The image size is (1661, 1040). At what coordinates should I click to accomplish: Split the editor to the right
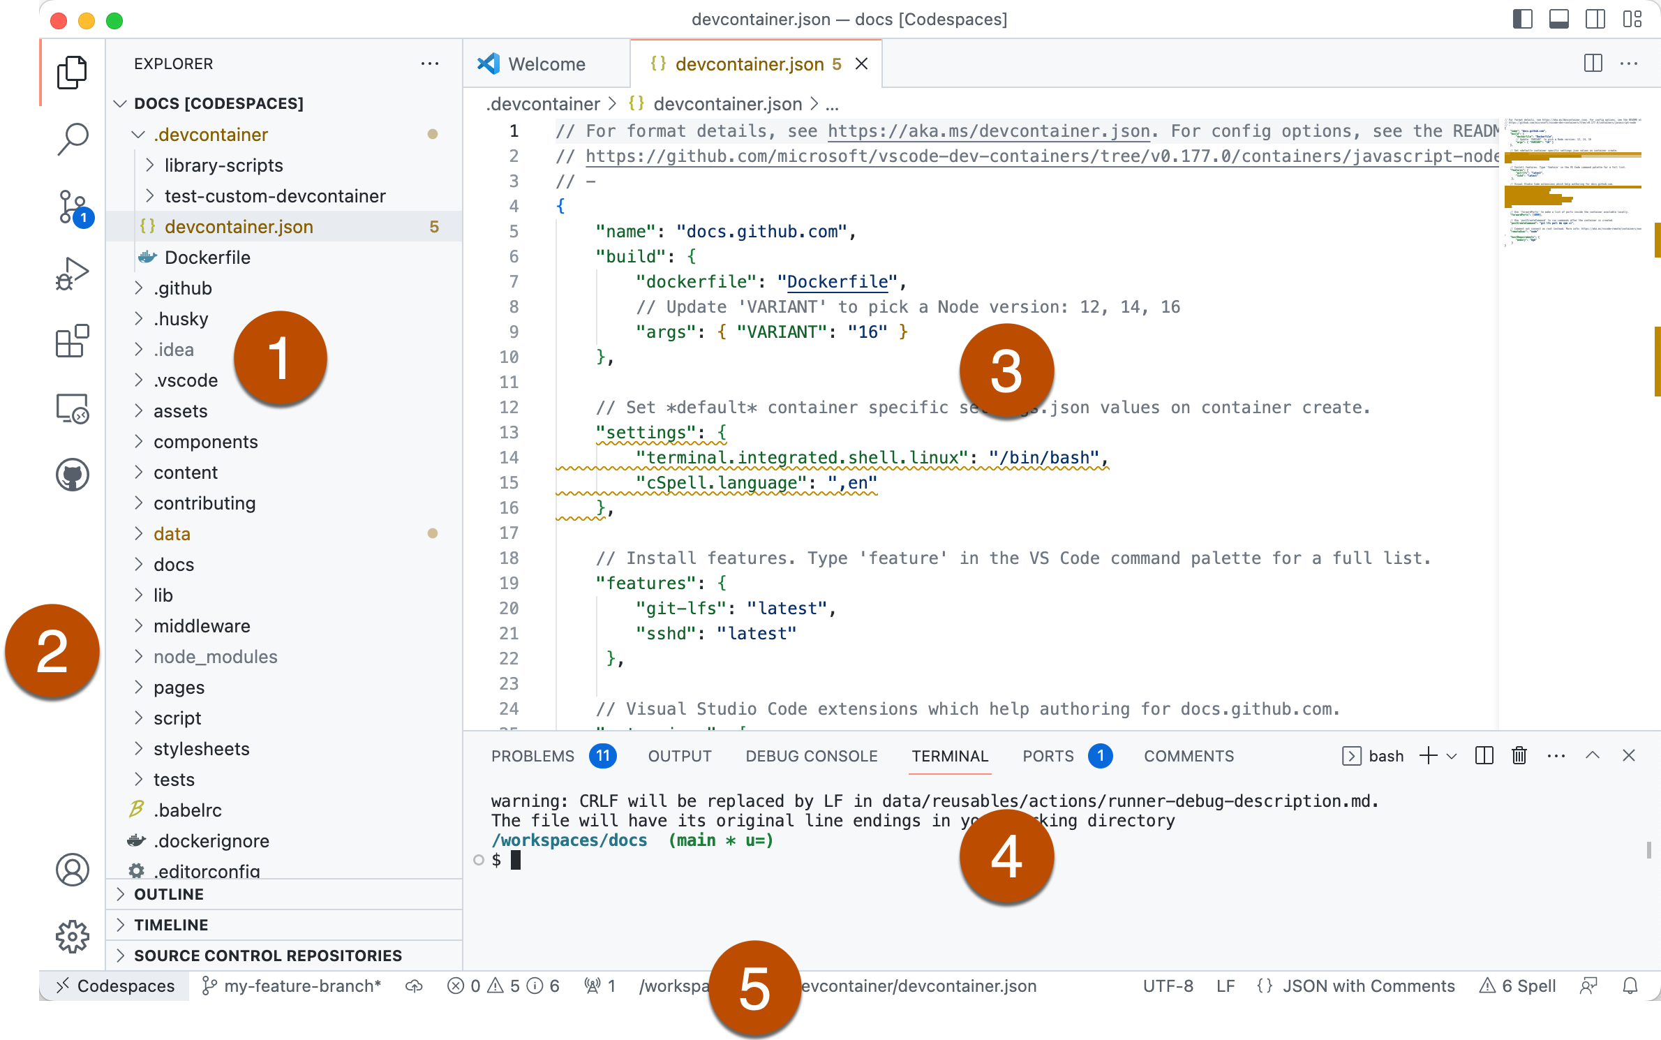pos(1592,63)
